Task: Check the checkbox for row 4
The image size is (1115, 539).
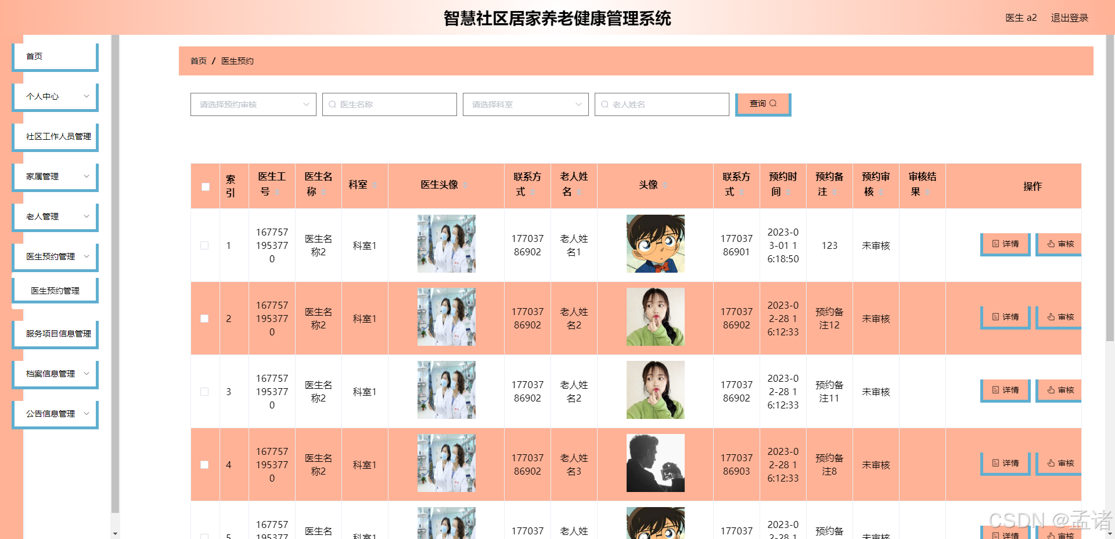Action: (204, 465)
